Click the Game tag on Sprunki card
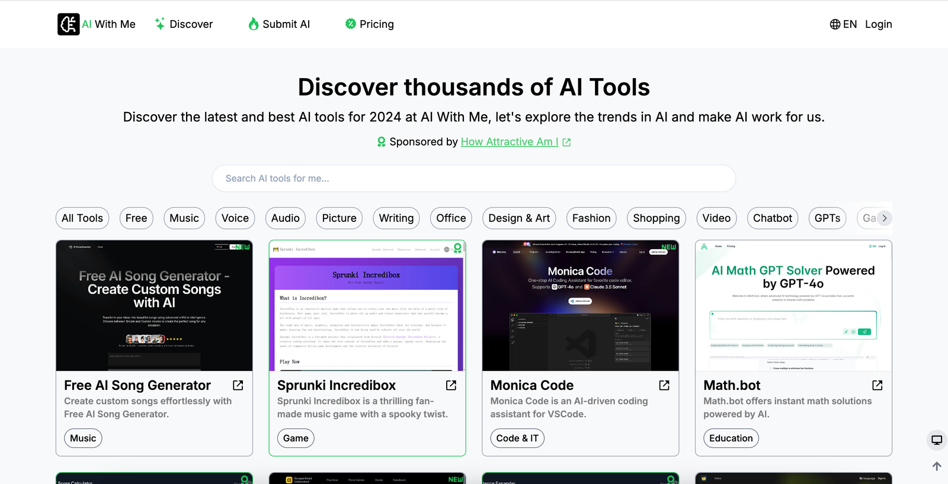This screenshot has width=948, height=484. [296, 438]
